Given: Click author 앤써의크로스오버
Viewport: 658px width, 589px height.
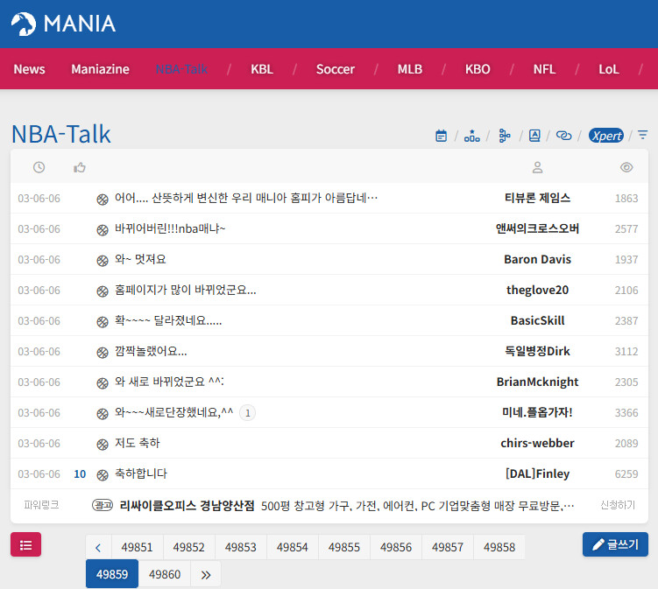Looking at the screenshot, I should 538,228.
